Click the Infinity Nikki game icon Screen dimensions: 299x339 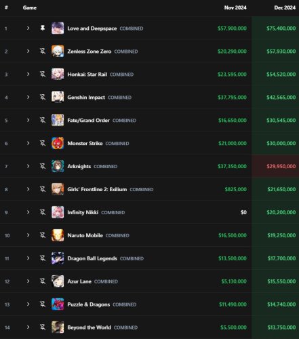[58, 212]
